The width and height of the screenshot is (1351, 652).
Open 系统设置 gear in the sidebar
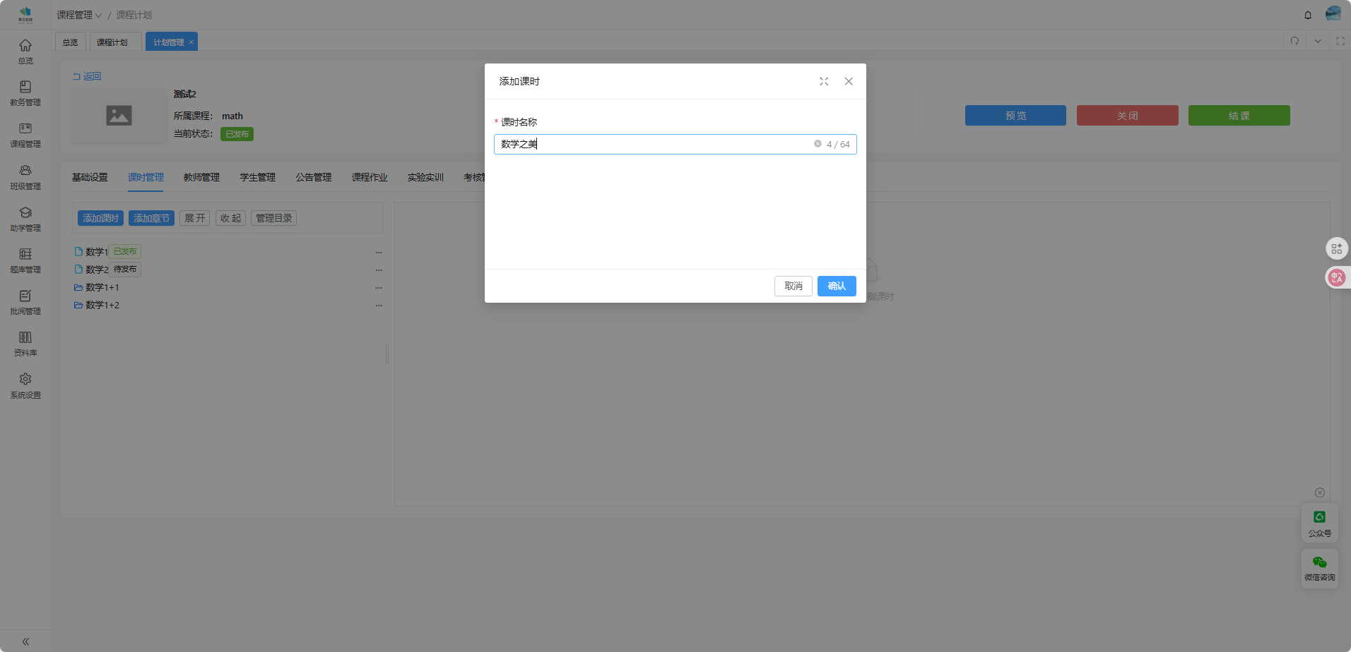(x=25, y=385)
